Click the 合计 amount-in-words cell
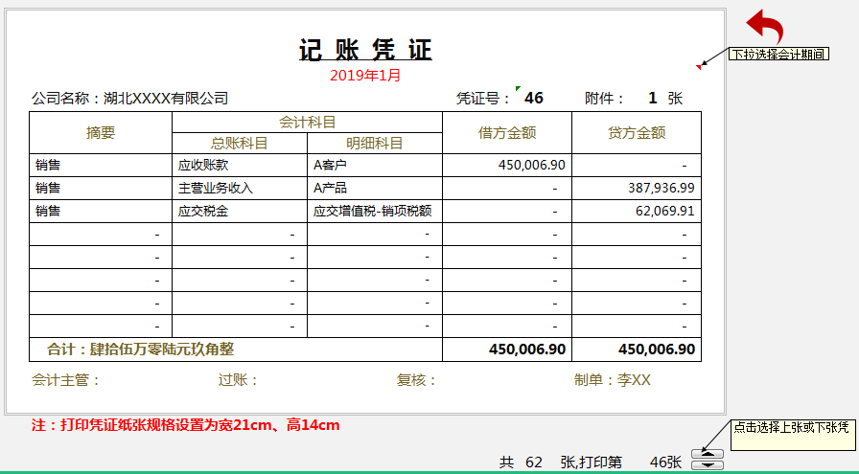 point(236,350)
